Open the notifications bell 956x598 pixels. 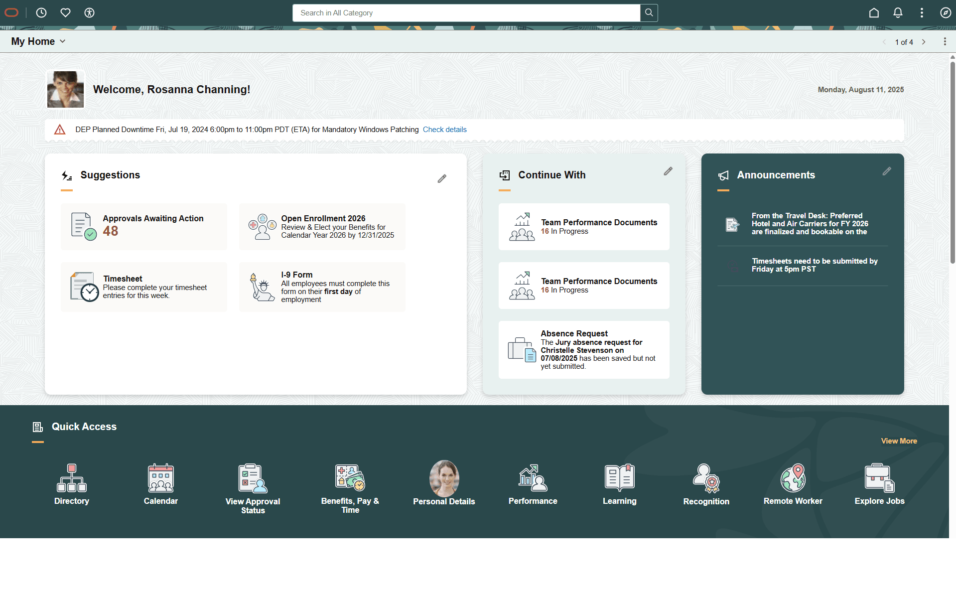898,13
